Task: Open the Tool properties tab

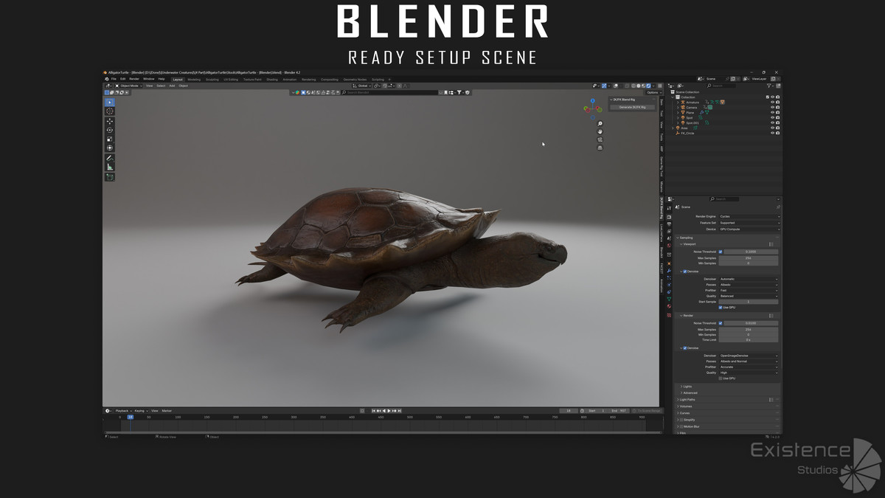Action: tap(669, 208)
